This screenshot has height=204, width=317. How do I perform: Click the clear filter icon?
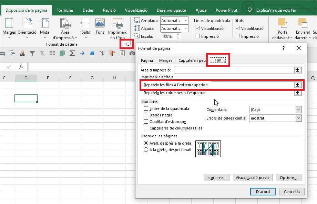[42, 53]
